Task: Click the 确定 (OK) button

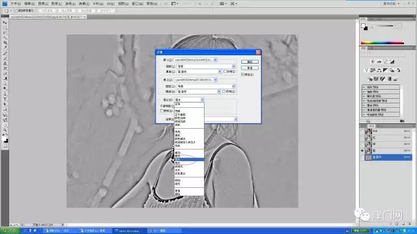Action: tap(250, 62)
